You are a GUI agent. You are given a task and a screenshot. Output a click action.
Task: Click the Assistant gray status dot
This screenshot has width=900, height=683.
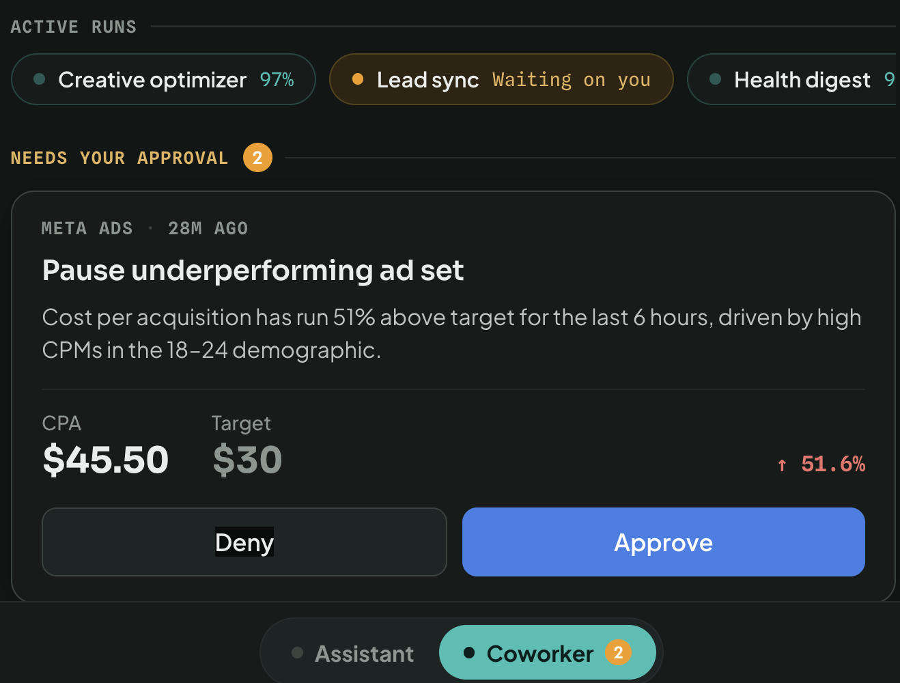(297, 653)
